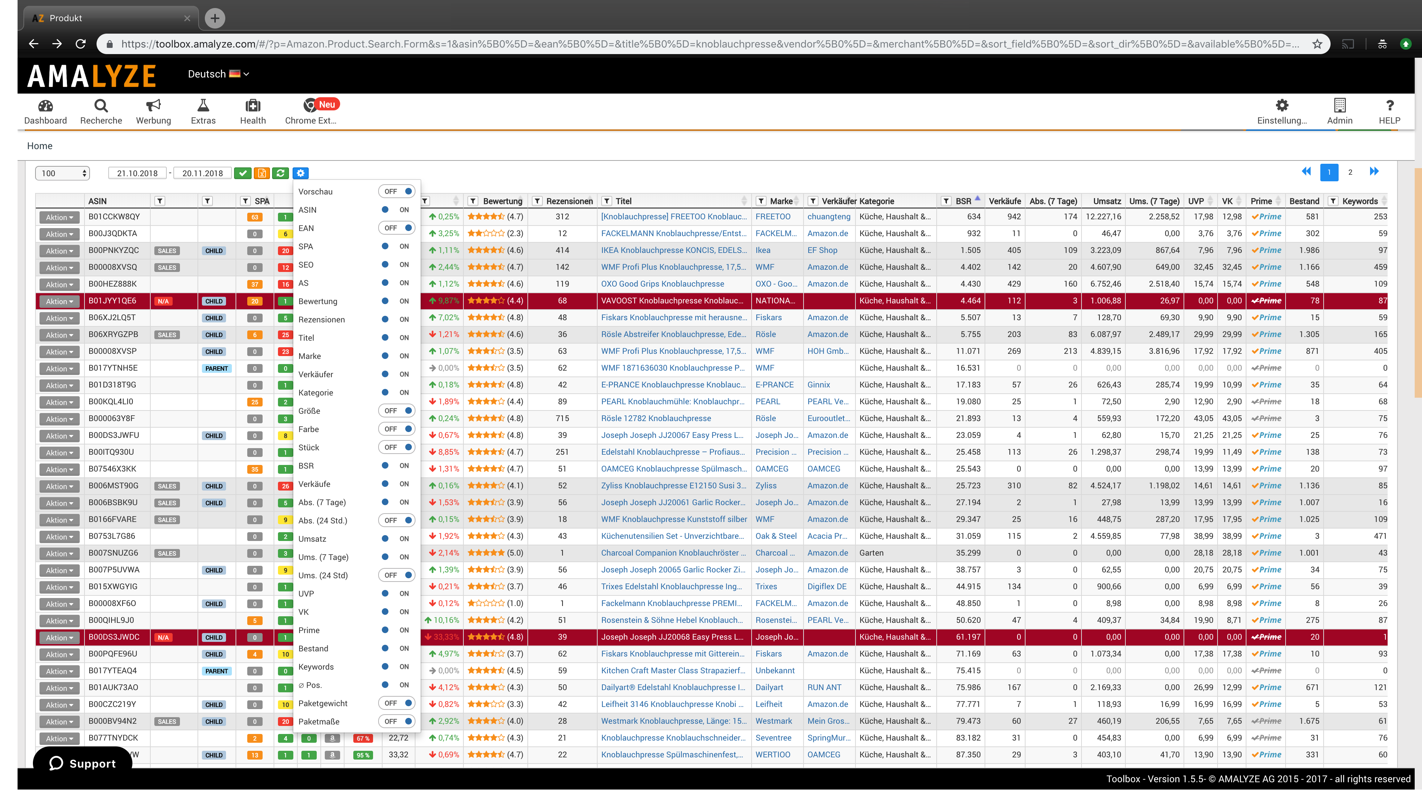
Task: Click the filter icon on Keywords column
Action: 1333,201
